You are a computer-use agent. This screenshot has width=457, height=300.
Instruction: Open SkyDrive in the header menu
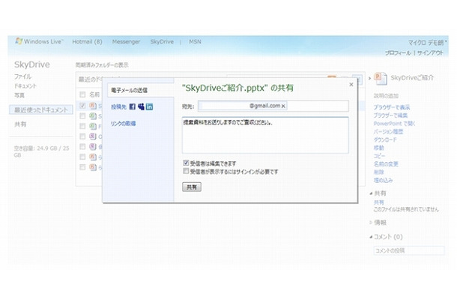coord(162,42)
